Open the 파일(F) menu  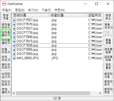pos(7,10)
